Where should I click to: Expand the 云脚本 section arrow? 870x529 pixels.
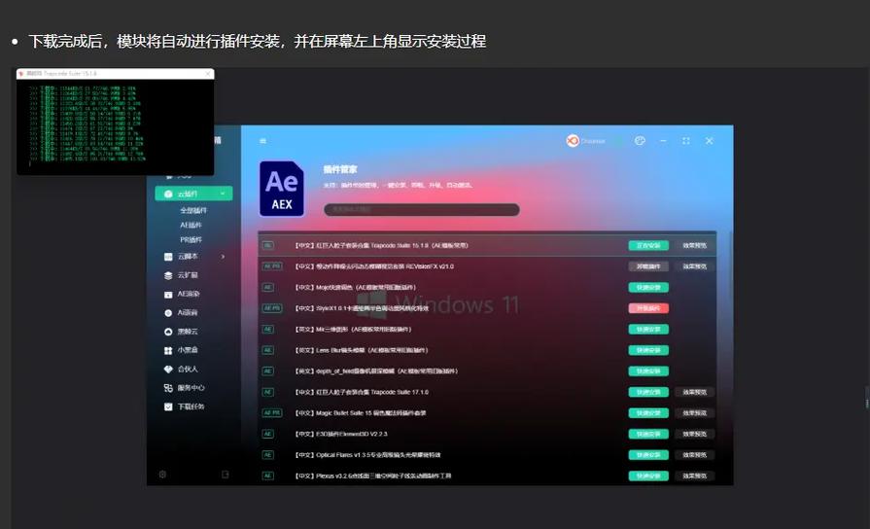tap(223, 257)
